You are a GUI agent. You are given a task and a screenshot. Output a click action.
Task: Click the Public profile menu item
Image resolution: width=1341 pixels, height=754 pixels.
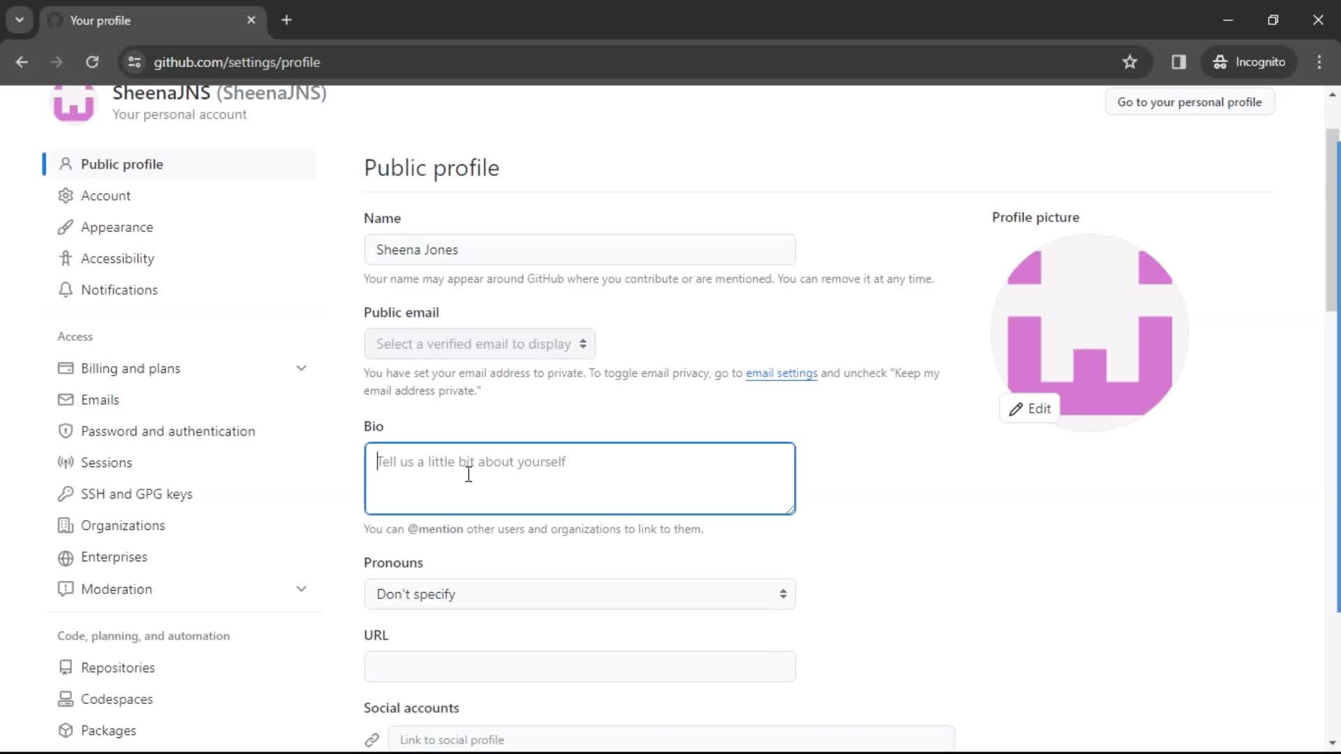(122, 163)
